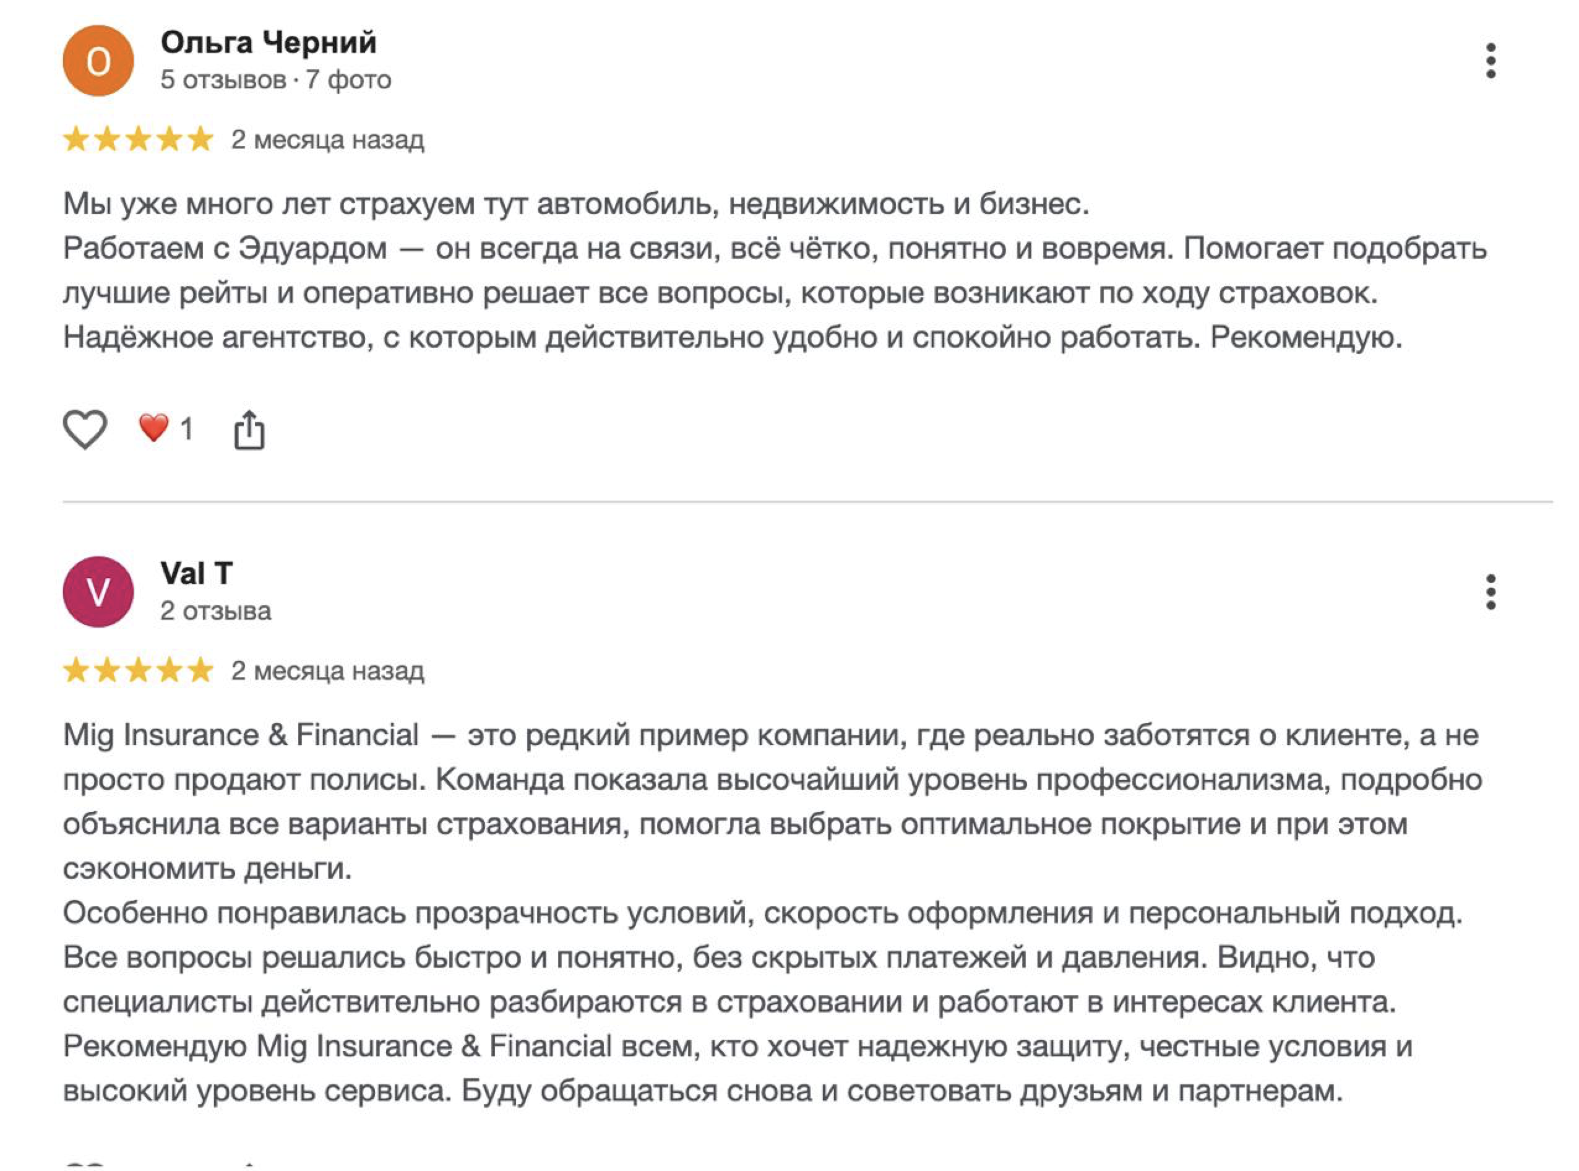Click the five-star rating on Ольга Черний's review
Viewport: 1579px width, 1171px height.
coord(138,140)
